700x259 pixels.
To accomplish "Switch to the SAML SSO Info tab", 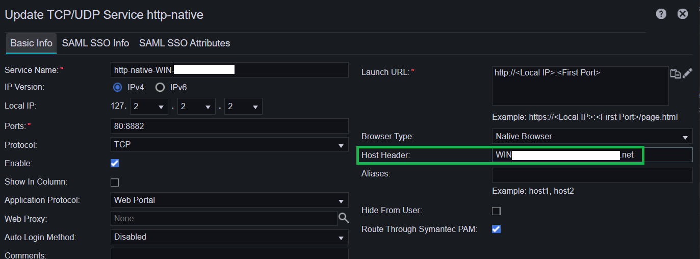I will (95, 43).
